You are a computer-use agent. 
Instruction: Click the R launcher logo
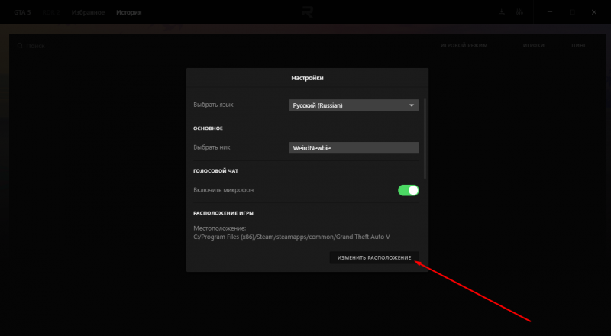pyautogui.click(x=305, y=13)
